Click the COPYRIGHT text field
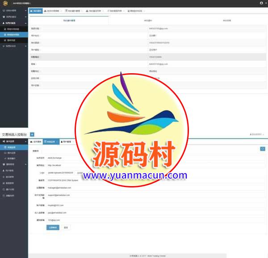This screenshot has height=258, width=268. click(x=155, y=180)
